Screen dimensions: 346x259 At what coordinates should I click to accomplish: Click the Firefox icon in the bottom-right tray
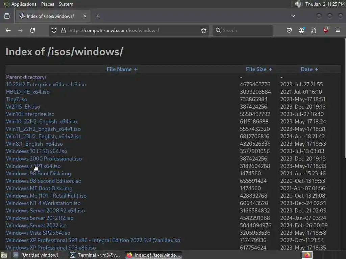click(307, 255)
